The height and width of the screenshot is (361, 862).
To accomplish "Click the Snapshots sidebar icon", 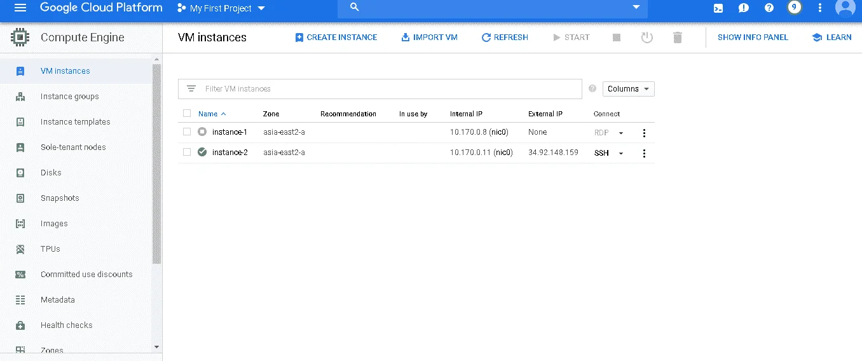I will 20,198.
